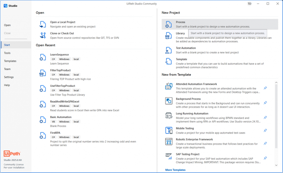The image size is (283, 173).
Task: Pin the Long Running Automation template
Action: tap(265, 117)
